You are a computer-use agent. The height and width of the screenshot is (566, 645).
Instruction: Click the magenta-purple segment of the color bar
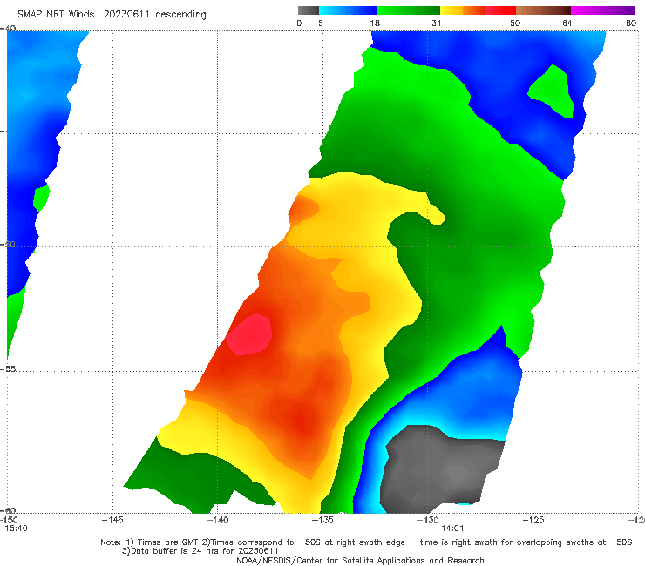point(603,10)
